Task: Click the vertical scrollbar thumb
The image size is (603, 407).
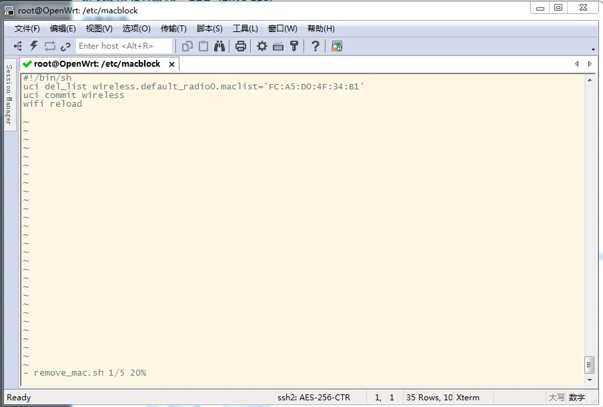Action: click(x=590, y=365)
